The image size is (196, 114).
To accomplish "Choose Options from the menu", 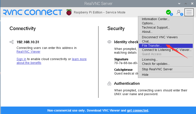I will (166, 23).
